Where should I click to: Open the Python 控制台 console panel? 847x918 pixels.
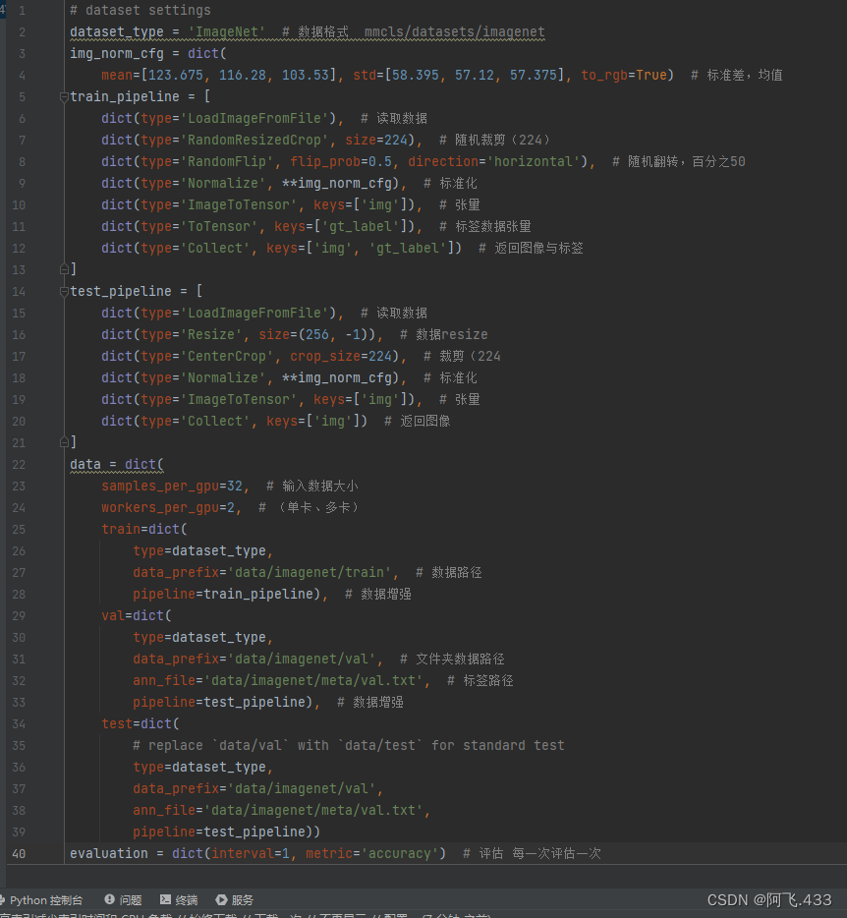[x=43, y=899]
